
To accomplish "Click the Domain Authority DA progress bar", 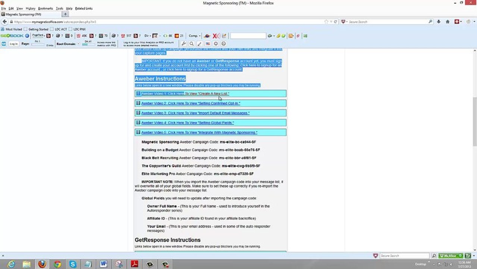I will [88, 44].
